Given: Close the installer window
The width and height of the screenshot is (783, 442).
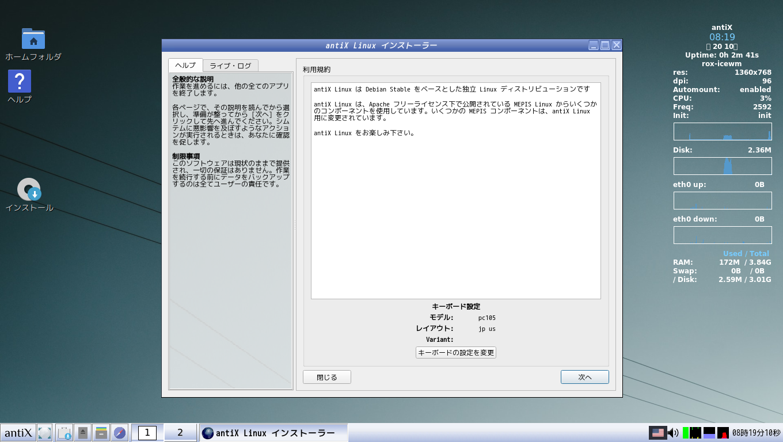Looking at the screenshot, I should point(617,45).
